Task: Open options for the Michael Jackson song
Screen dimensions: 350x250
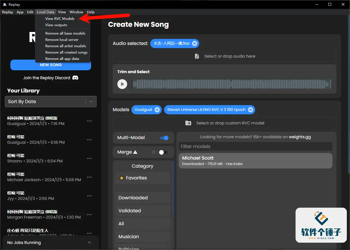Action: point(89,177)
